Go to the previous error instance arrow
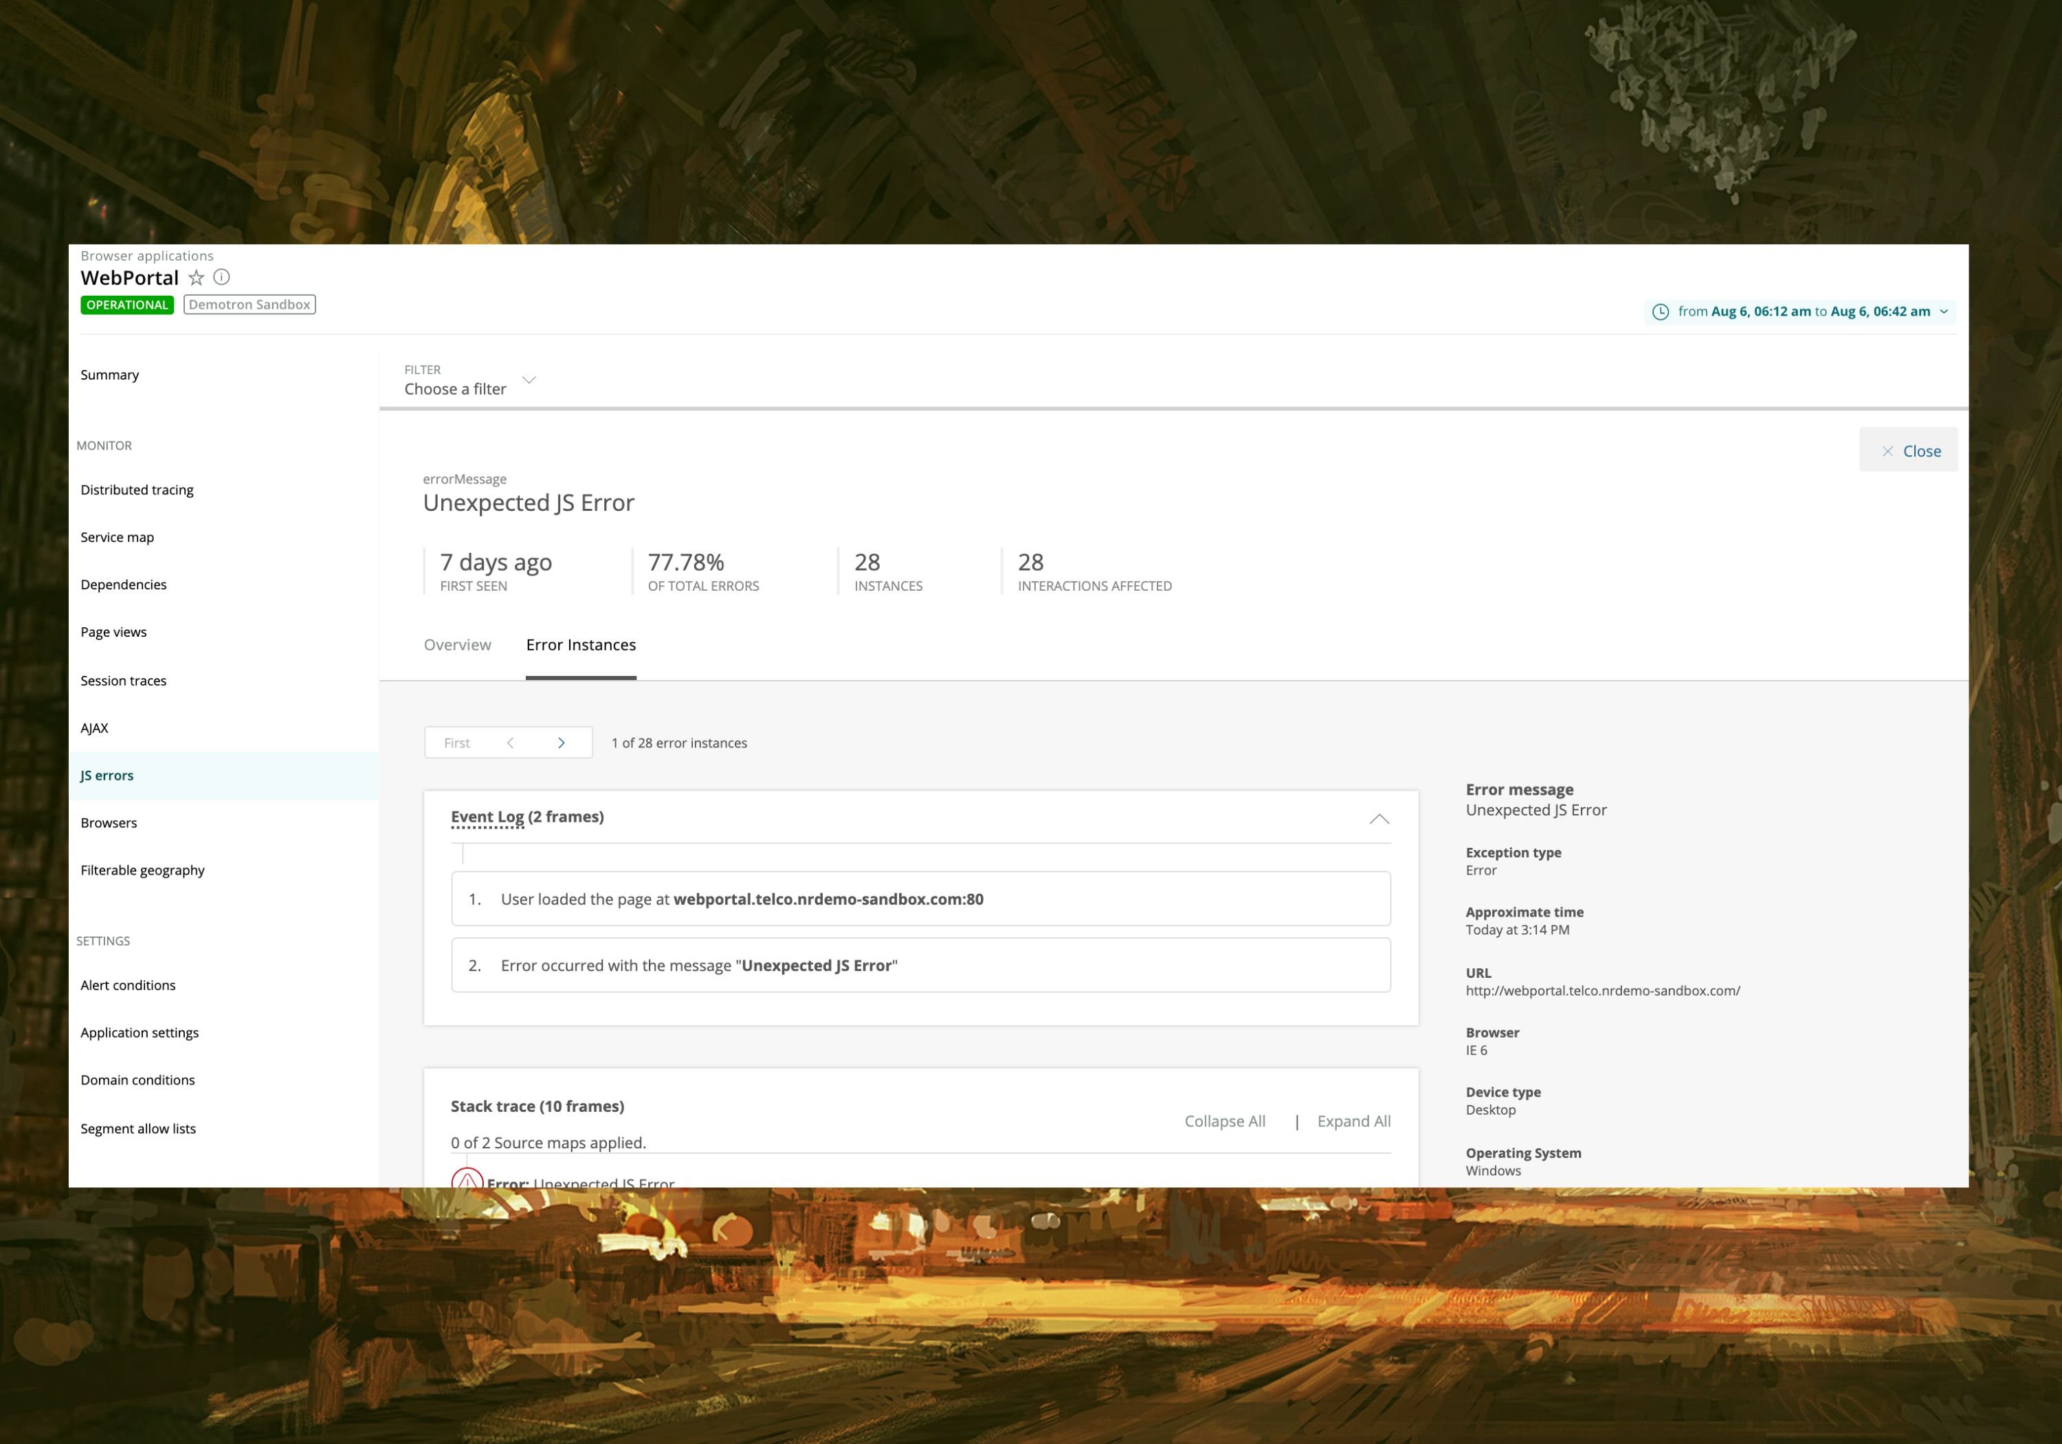This screenshot has height=1444, width=2062. tap(510, 743)
